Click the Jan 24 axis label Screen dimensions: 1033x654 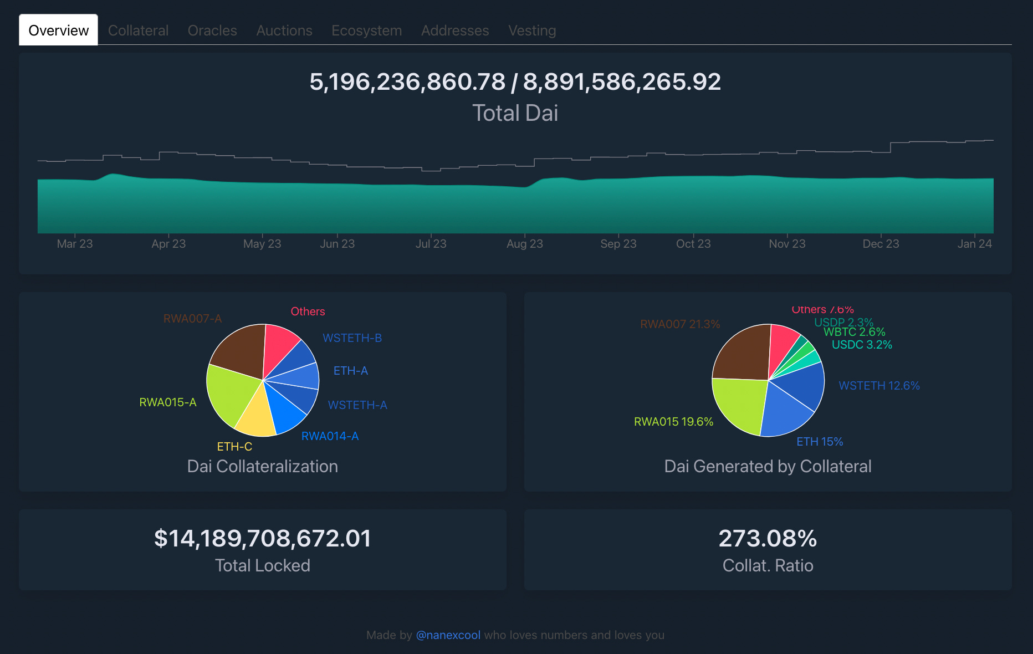pos(975,244)
